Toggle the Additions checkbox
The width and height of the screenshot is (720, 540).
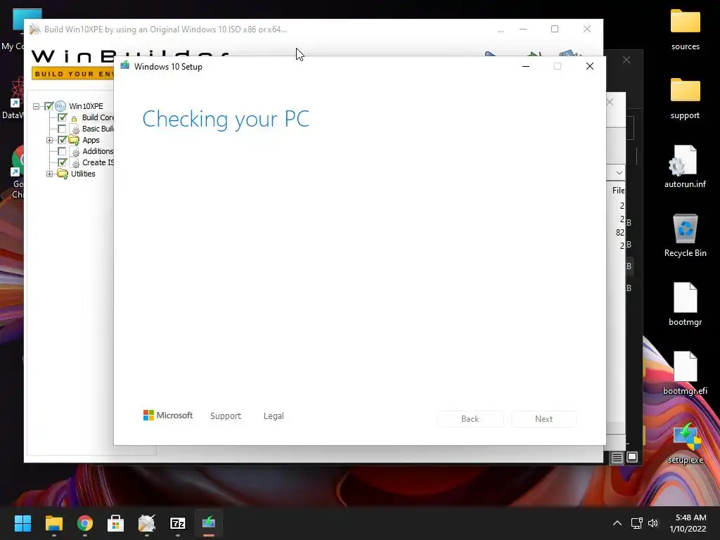pos(62,151)
